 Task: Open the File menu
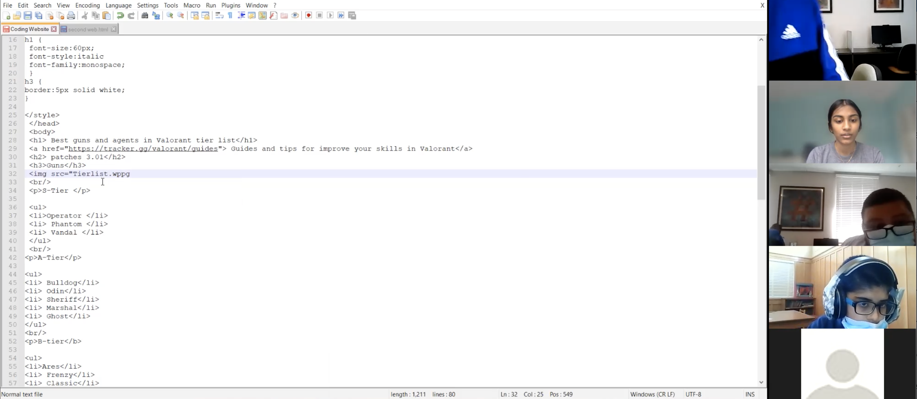[7, 5]
